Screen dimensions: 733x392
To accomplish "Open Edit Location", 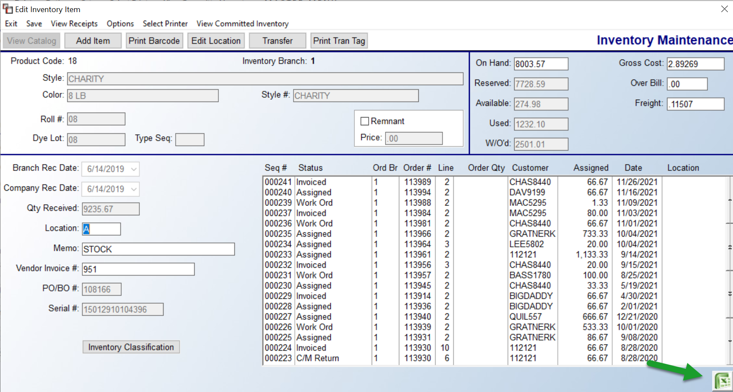I will pos(216,41).
